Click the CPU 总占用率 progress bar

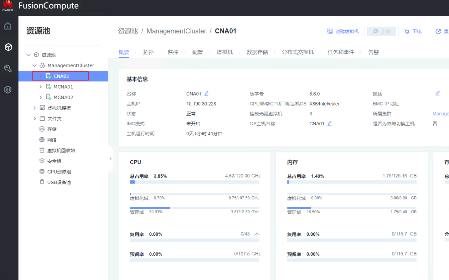(194, 182)
